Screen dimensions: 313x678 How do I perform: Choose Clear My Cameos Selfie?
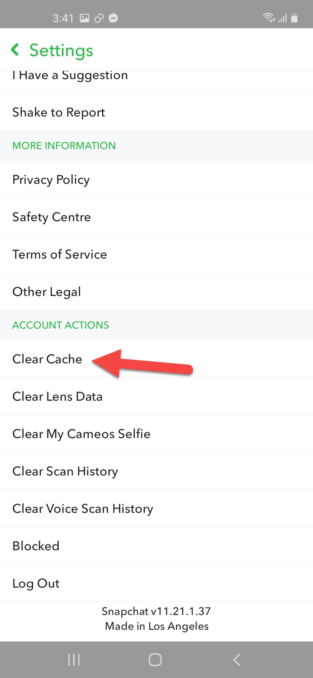click(x=81, y=434)
